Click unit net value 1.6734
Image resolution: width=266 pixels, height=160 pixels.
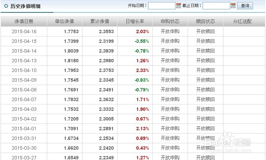coord(71,138)
